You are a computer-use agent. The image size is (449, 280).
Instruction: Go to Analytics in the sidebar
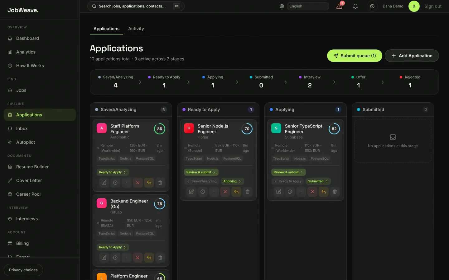pos(40,52)
